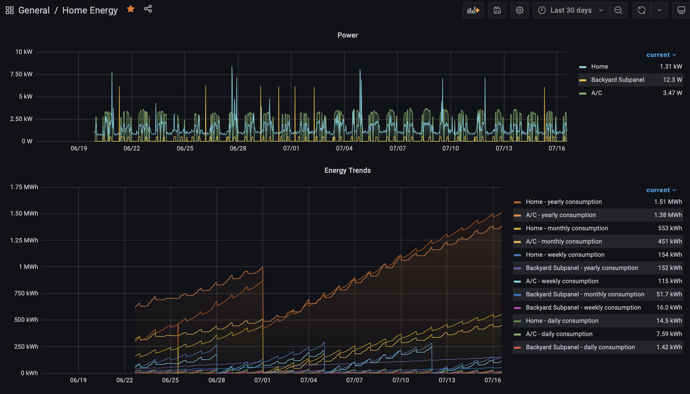Add a new panel to dashboard

(x=473, y=10)
